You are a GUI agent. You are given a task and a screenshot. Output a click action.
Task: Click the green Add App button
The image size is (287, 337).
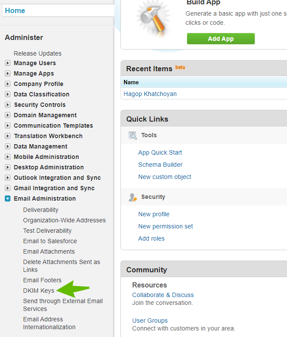(x=221, y=39)
